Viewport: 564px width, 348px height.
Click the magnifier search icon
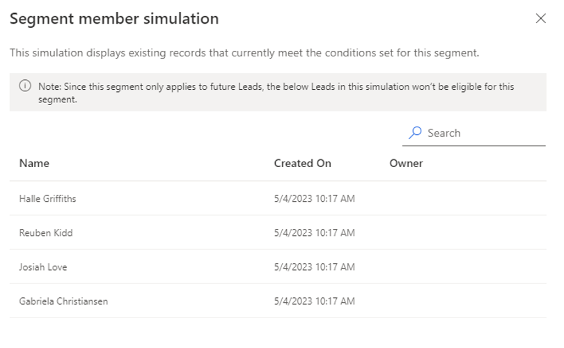pos(415,132)
